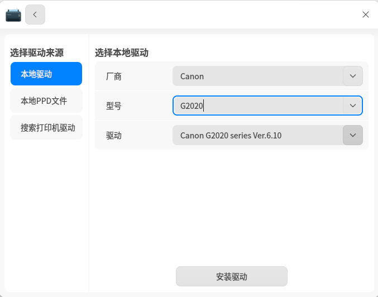The width and height of the screenshot is (378, 297).
Task: Open the Canon manufacturer combo box
Action: click(267, 76)
